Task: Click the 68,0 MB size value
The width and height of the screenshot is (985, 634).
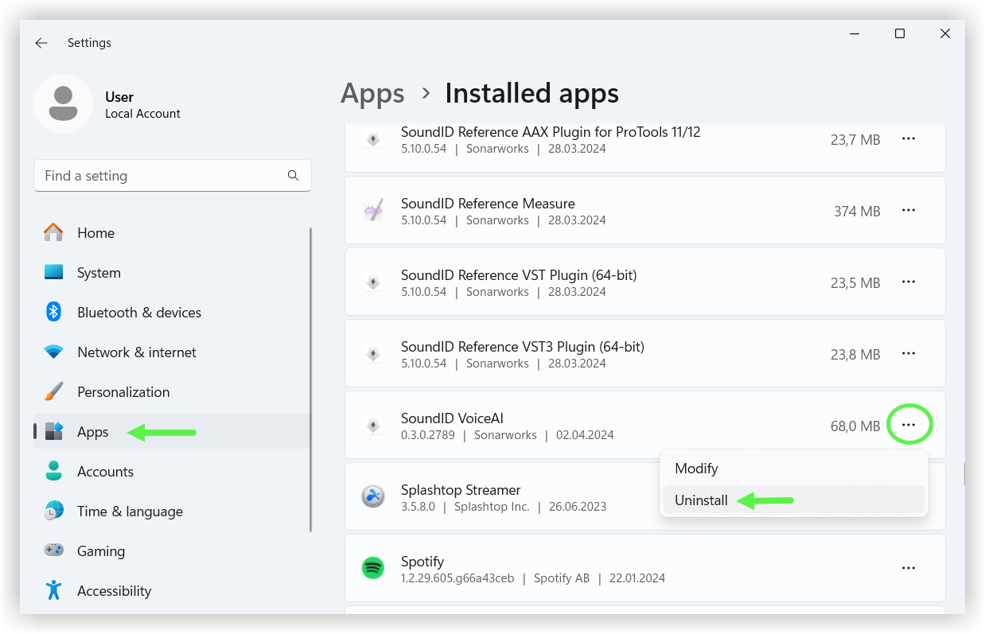Action: point(855,426)
